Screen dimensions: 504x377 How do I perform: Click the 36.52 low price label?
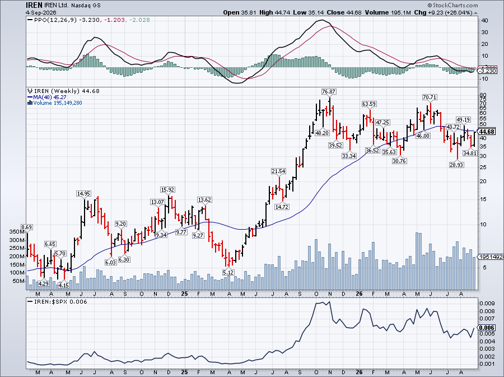coord(372,150)
